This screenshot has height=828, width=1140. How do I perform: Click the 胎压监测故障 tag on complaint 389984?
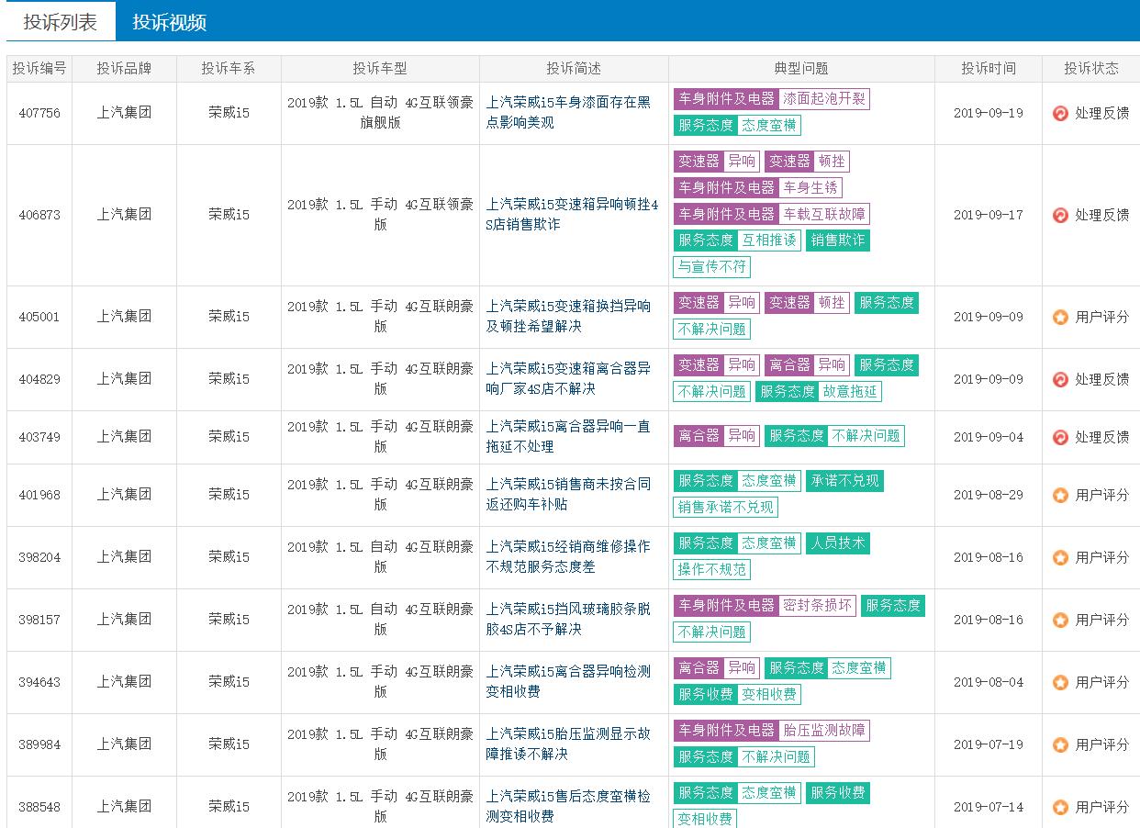click(x=824, y=732)
